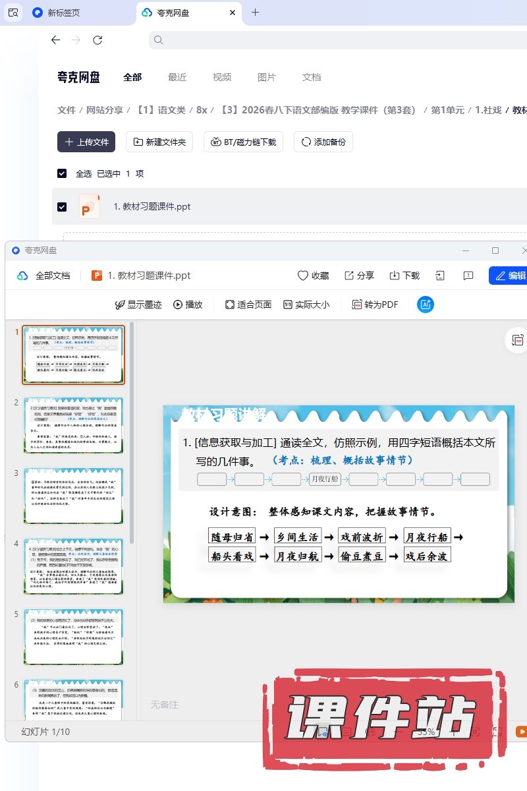Click the 分享 share icon
Viewport: 527px width, 791px height.
350,276
